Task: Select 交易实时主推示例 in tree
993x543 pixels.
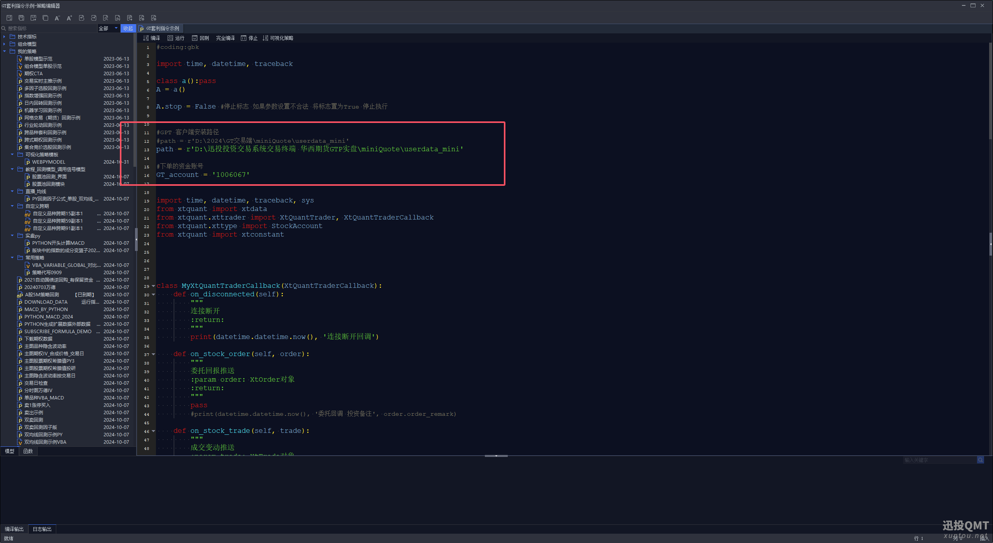Action: tap(43, 81)
